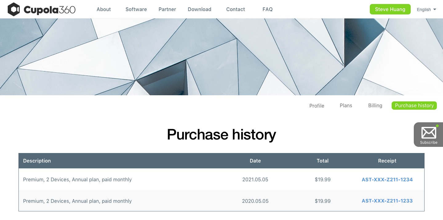The height and width of the screenshot is (220, 443).
Task: Open the Partner menu item
Action: point(167,9)
